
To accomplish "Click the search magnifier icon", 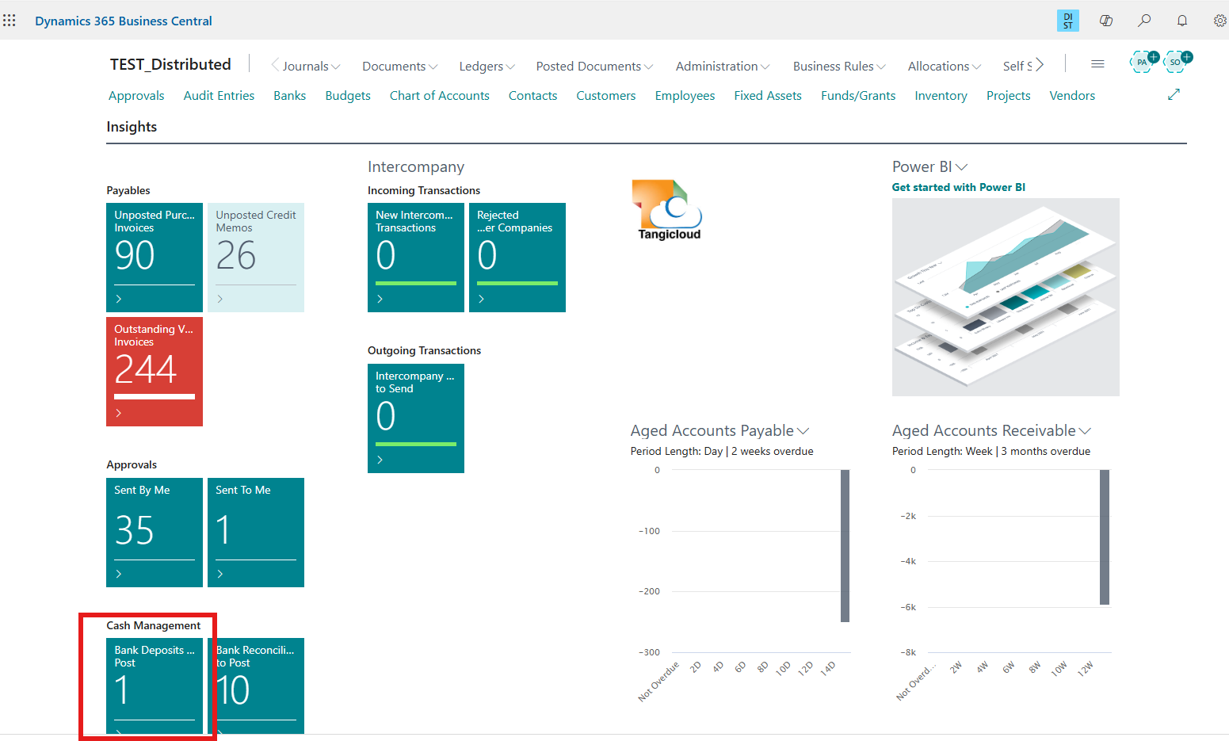I will 1144,21.
